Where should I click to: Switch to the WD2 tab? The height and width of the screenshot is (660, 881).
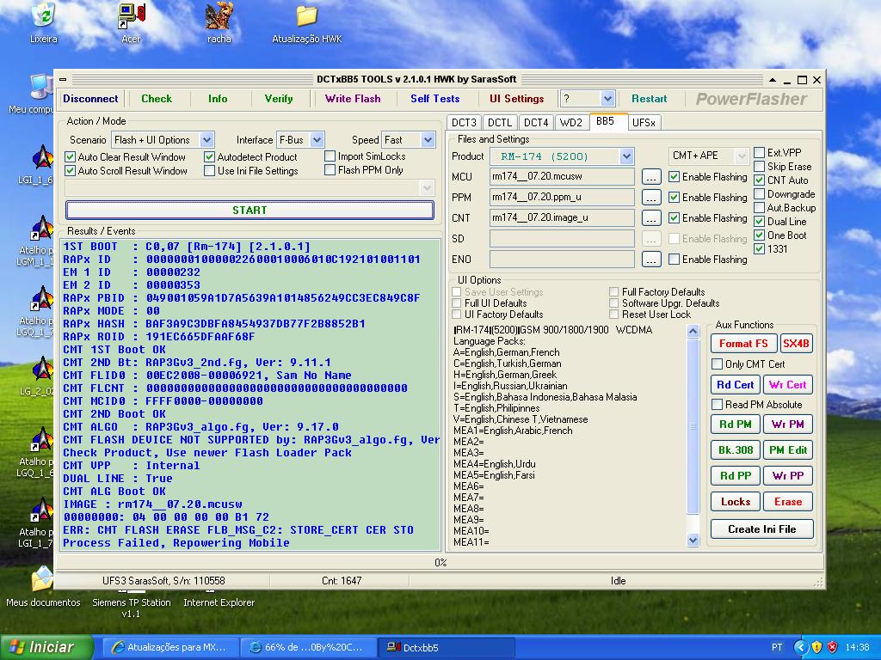(x=571, y=122)
